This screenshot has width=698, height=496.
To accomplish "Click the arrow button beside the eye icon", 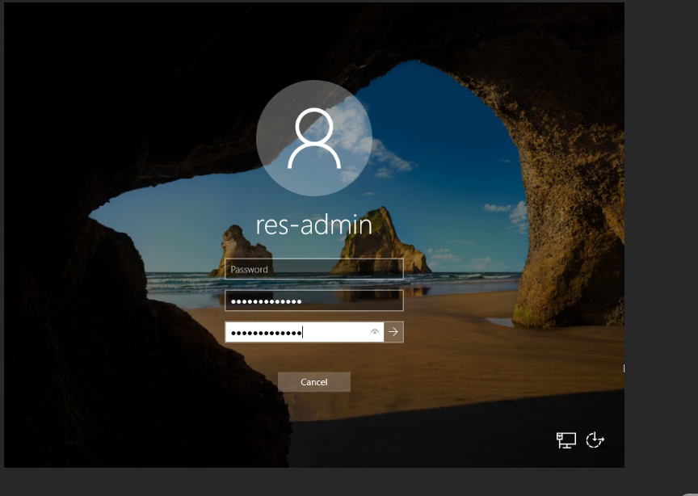I will click(393, 332).
